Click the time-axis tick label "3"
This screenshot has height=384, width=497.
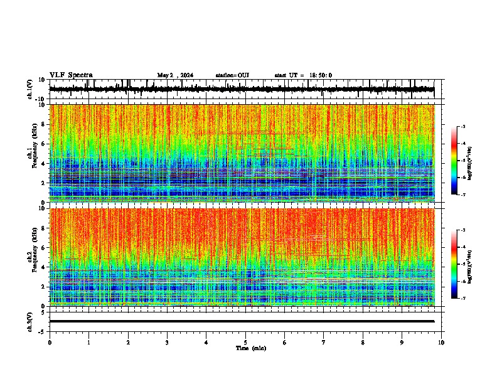click(x=167, y=343)
